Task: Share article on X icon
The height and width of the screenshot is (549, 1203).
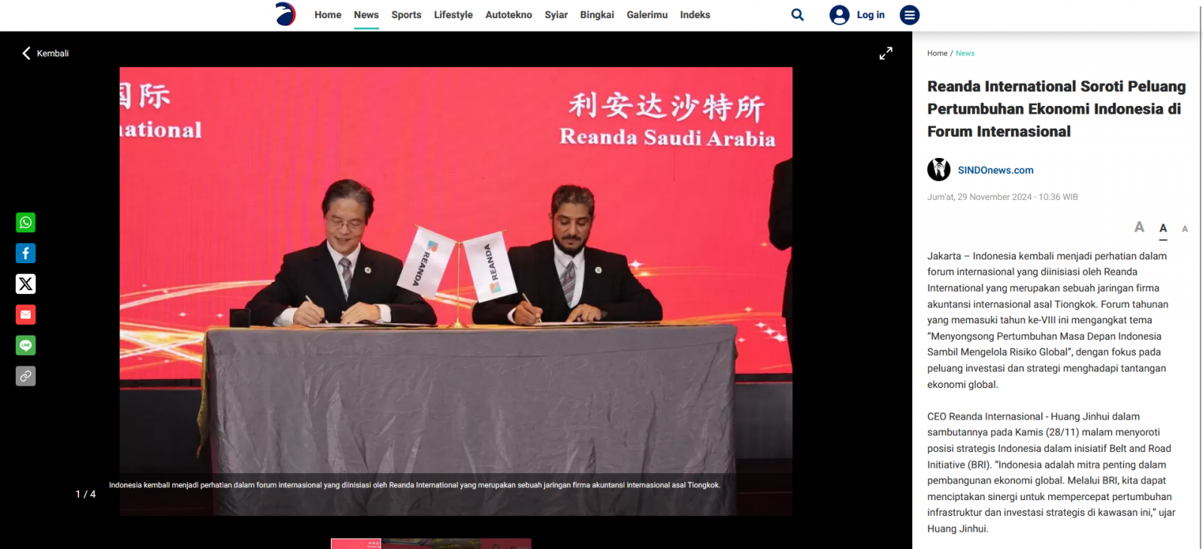Action: point(26,284)
